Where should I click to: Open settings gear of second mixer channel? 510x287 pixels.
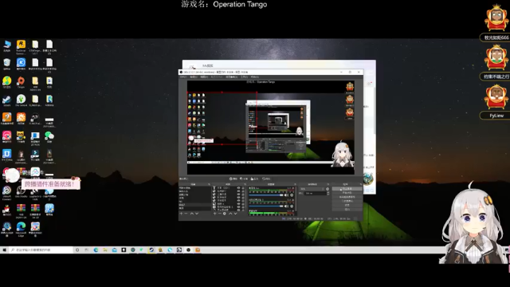(292, 206)
